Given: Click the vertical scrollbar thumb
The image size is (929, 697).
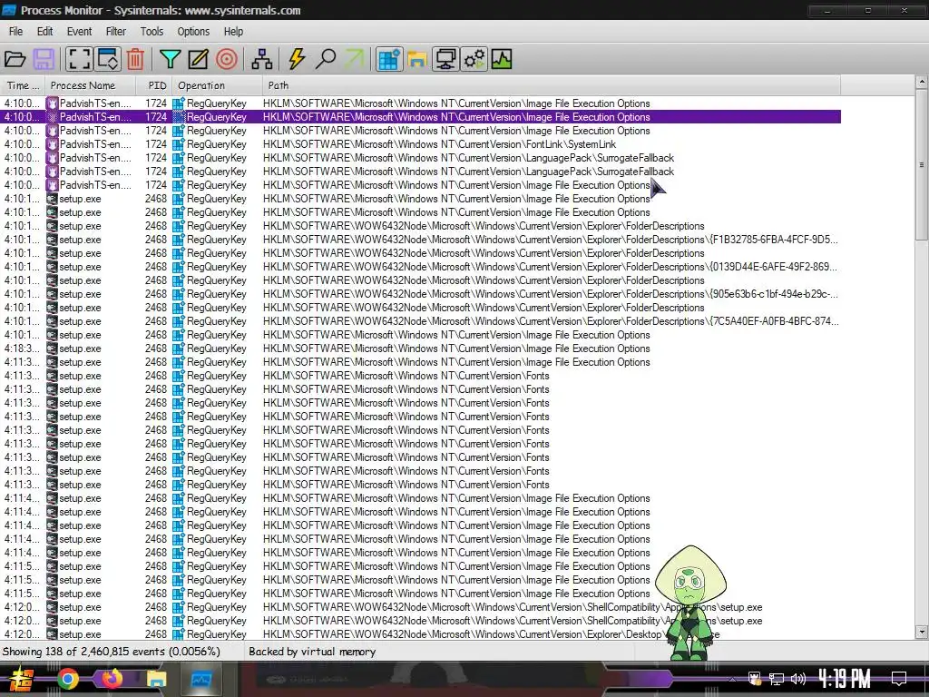Looking at the screenshot, I should (x=922, y=165).
